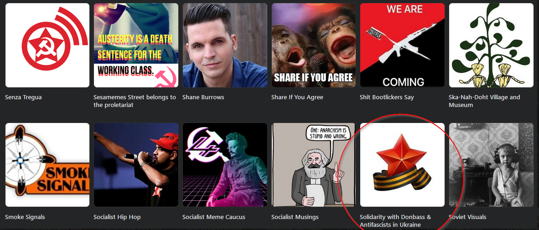The height and width of the screenshot is (230, 539).
Task: Select the Sesamemes Street austerity meme image
Action: [136, 45]
